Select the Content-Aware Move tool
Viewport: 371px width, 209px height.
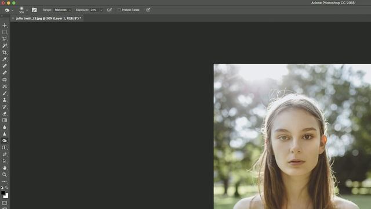pos(5,87)
